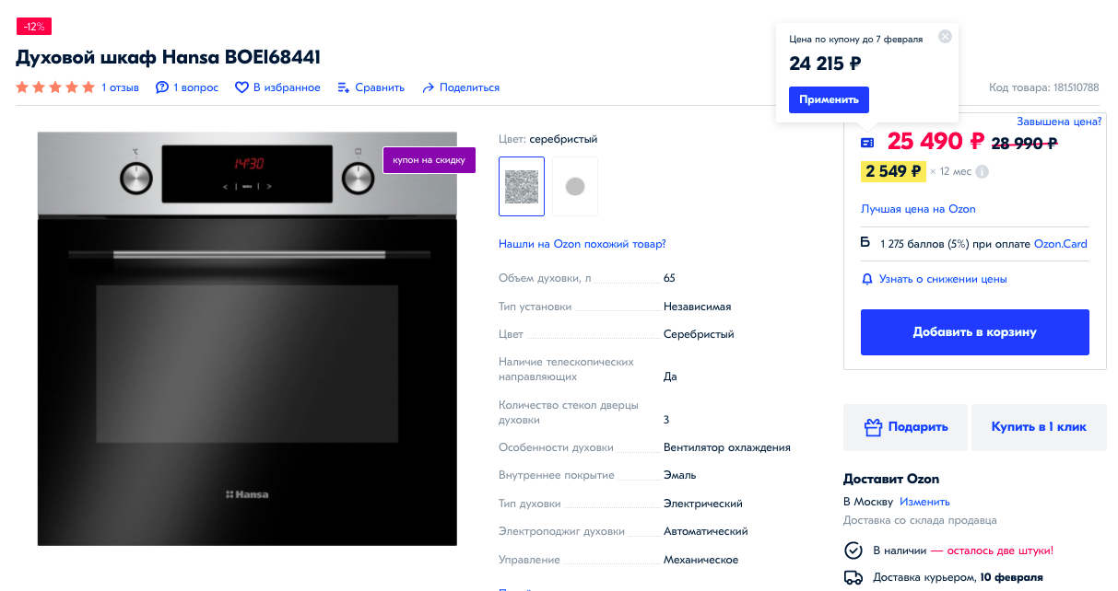Click Завышена цена? link
Viewport: 1118px width, 591px height.
tap(1059, 122)
